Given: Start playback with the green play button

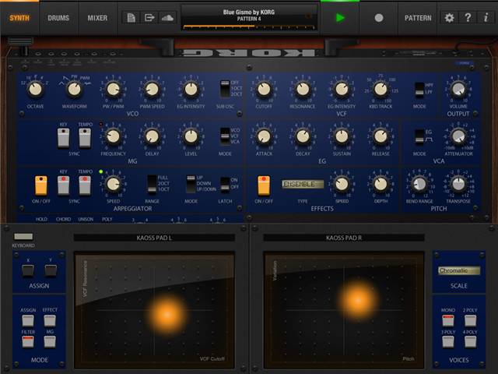Looking at the screenshot, I should point(340,18).
